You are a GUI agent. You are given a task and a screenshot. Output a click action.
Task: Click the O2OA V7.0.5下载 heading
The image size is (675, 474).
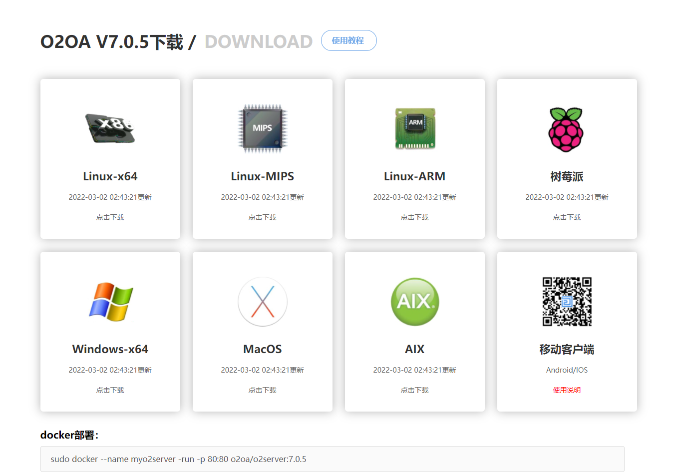click(x=112, y=41)
